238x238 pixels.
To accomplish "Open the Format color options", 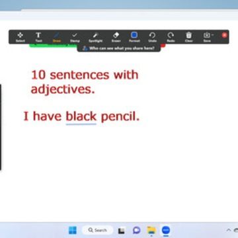I will 134,37.
